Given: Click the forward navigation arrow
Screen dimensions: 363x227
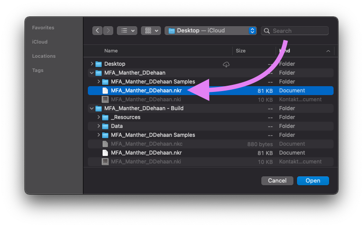Looking at the screenshot, I should click(x=108, y=31).
